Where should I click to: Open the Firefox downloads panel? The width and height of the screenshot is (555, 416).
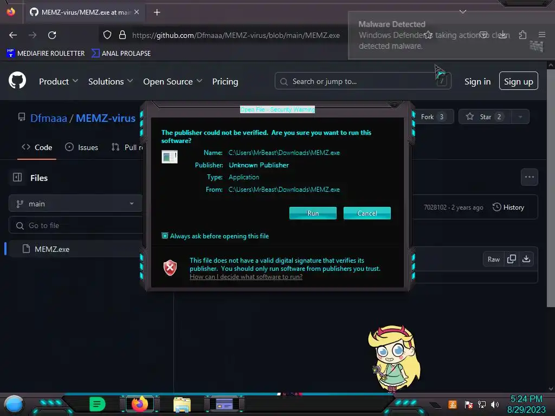502,35
